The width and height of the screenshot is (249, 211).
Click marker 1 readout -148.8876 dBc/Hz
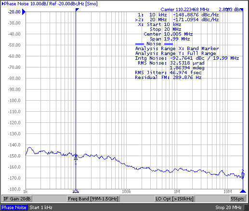point(196,15)
